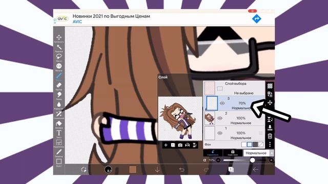328x184 pixels.
Task: Tap the layer 1 reorder handle
Action: (x=260, y=133)
